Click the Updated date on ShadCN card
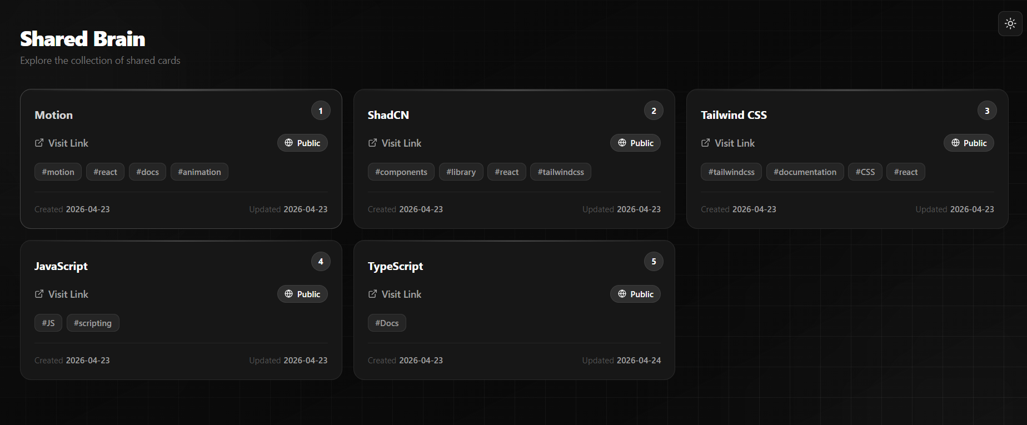The width and height of the screenshot is (1027, 425). pyautogui.click(x=621, y=209)
